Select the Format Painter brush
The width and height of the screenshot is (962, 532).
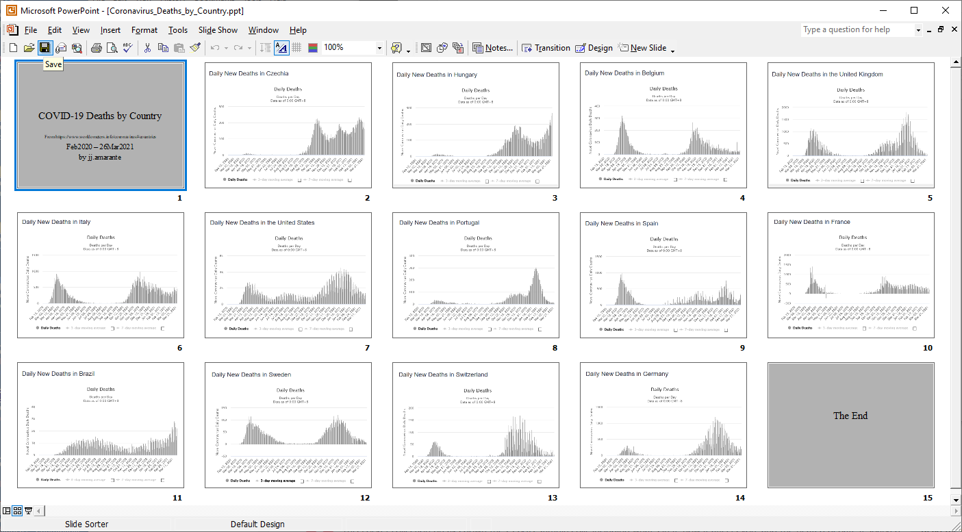click(195, 48)
